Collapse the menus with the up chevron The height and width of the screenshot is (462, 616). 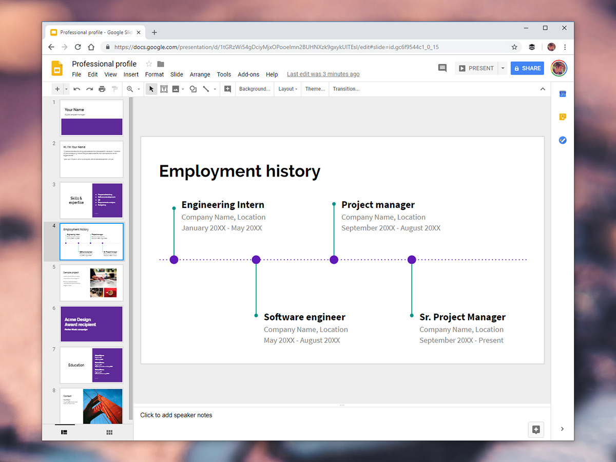click(543, 89)
